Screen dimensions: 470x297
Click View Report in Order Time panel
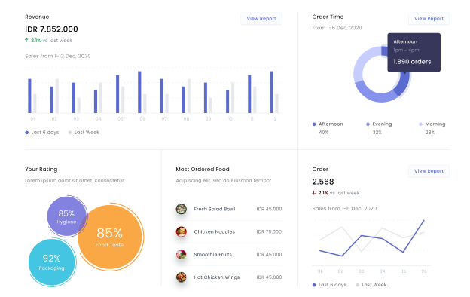(x=429, y=19)
